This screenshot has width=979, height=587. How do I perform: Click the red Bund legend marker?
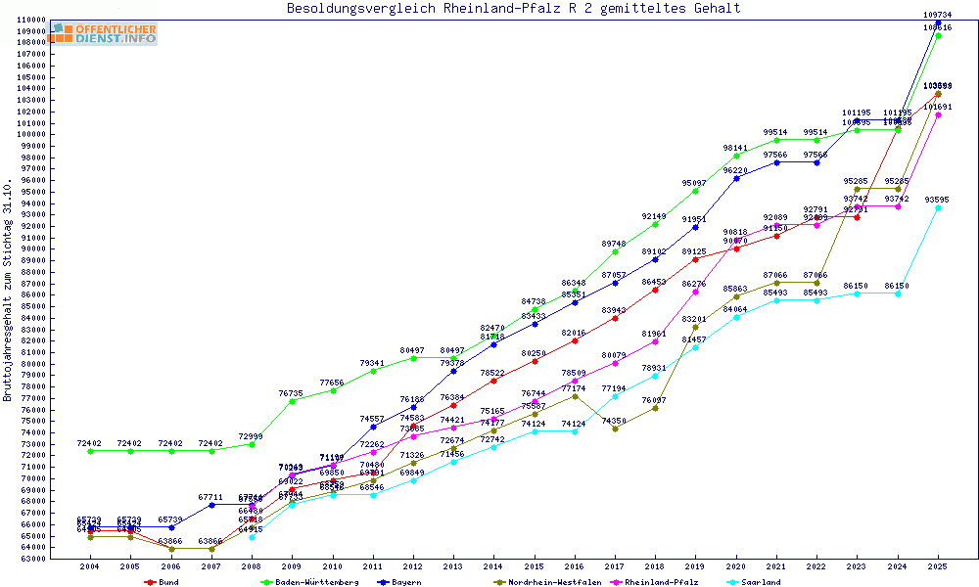(150, 582)
